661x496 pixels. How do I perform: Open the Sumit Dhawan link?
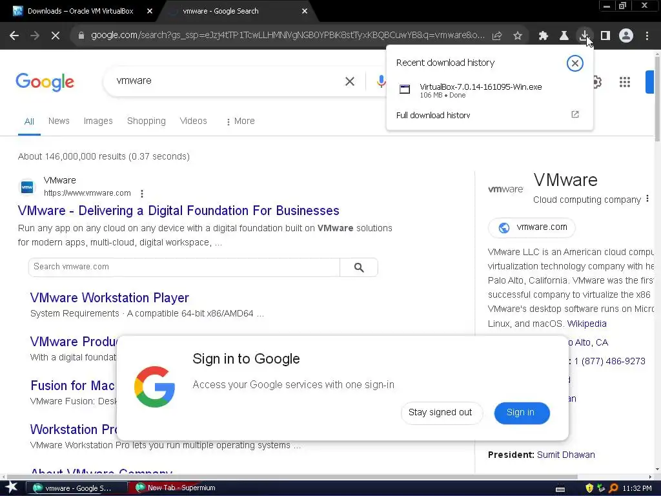click(x=565, y=455)
